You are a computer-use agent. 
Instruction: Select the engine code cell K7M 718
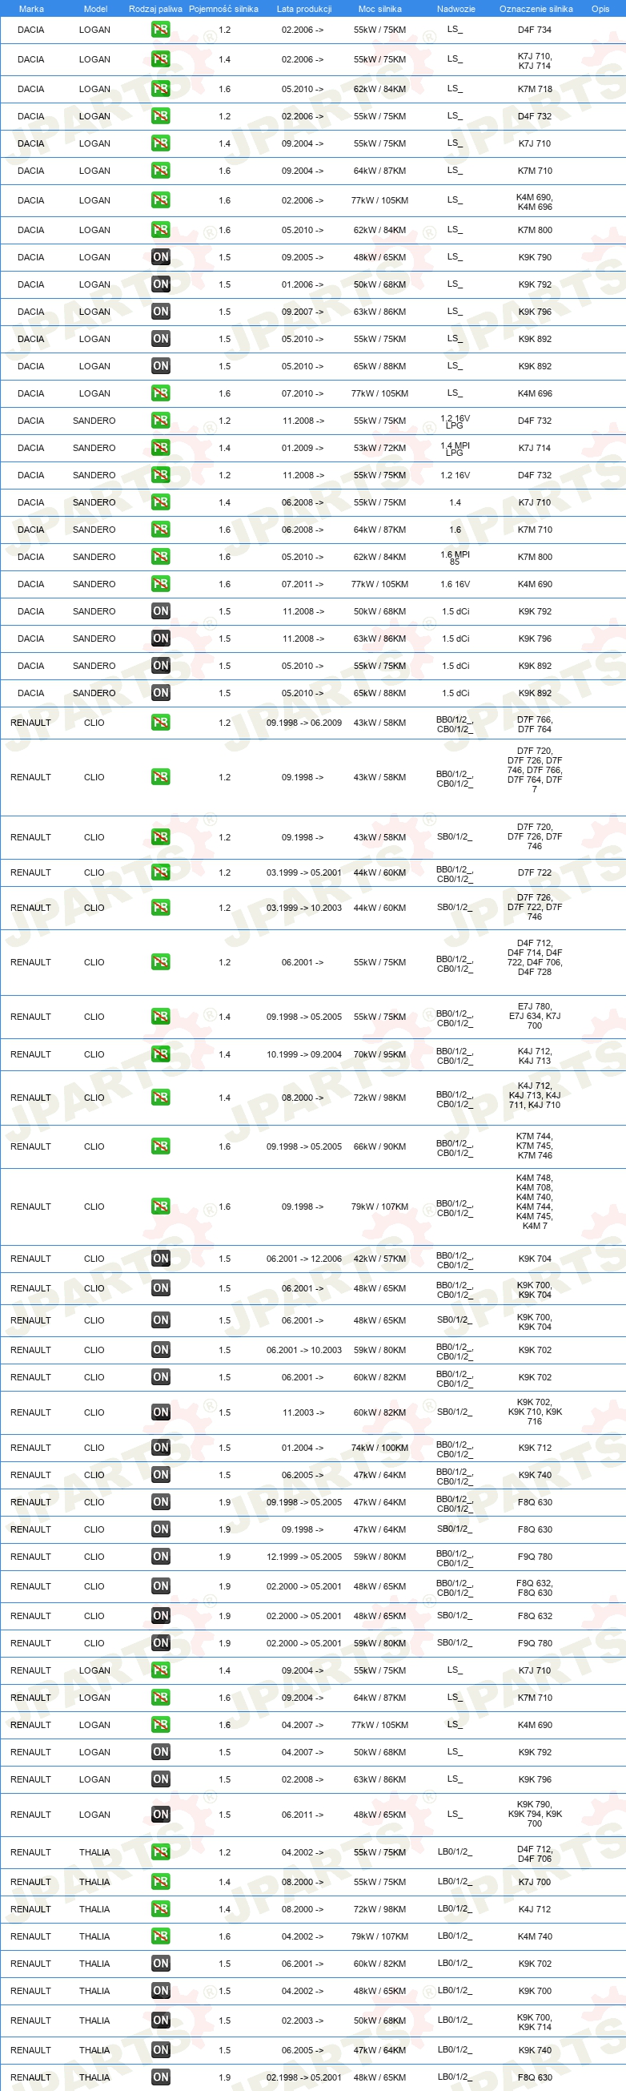(x=535, y=89)
